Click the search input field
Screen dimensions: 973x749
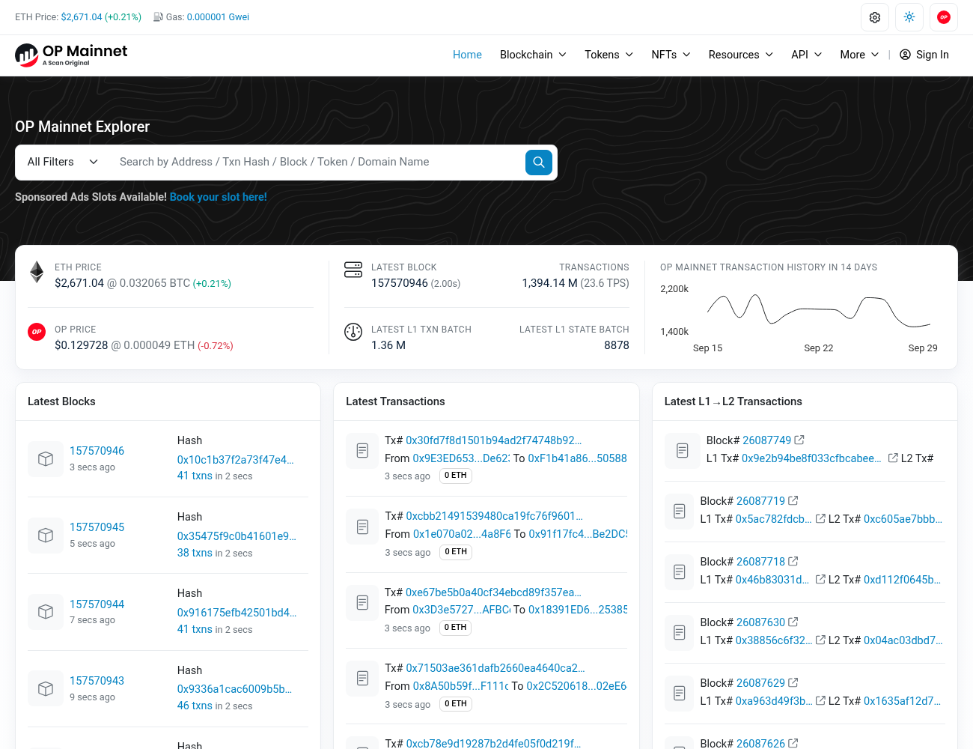tap(318, 162)
